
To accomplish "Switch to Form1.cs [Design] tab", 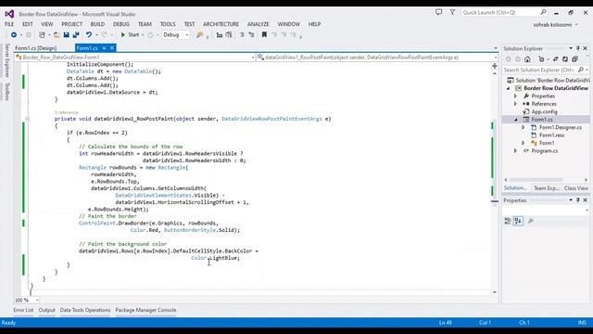I will (36, 48).
